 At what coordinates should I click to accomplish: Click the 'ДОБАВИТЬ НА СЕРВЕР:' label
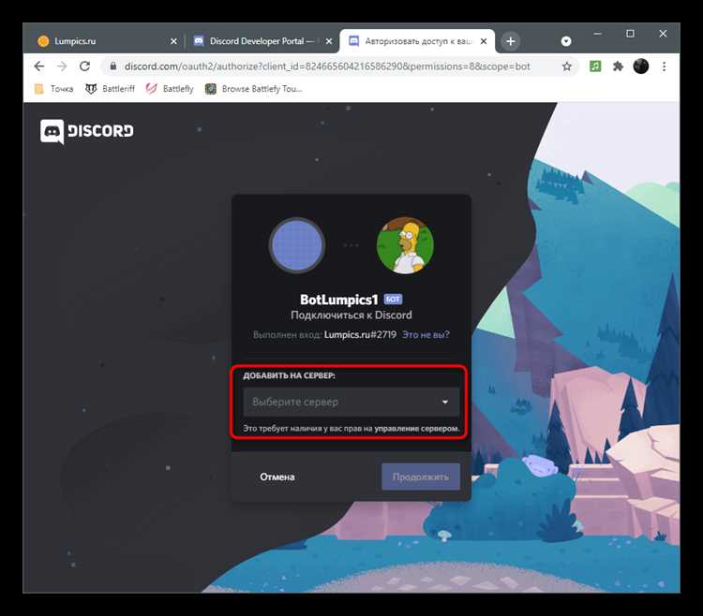tap(290, 375)
